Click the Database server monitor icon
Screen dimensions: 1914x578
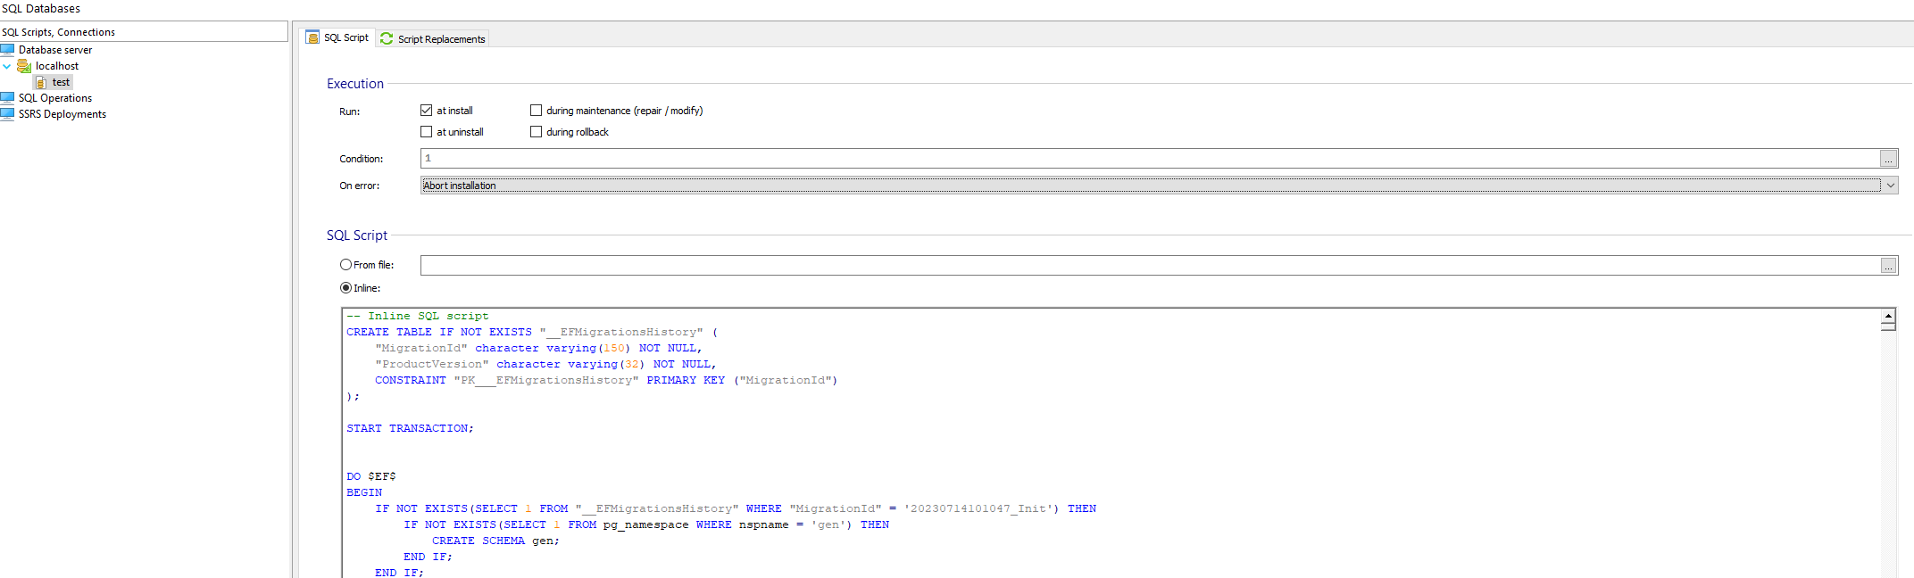(8, 50)
